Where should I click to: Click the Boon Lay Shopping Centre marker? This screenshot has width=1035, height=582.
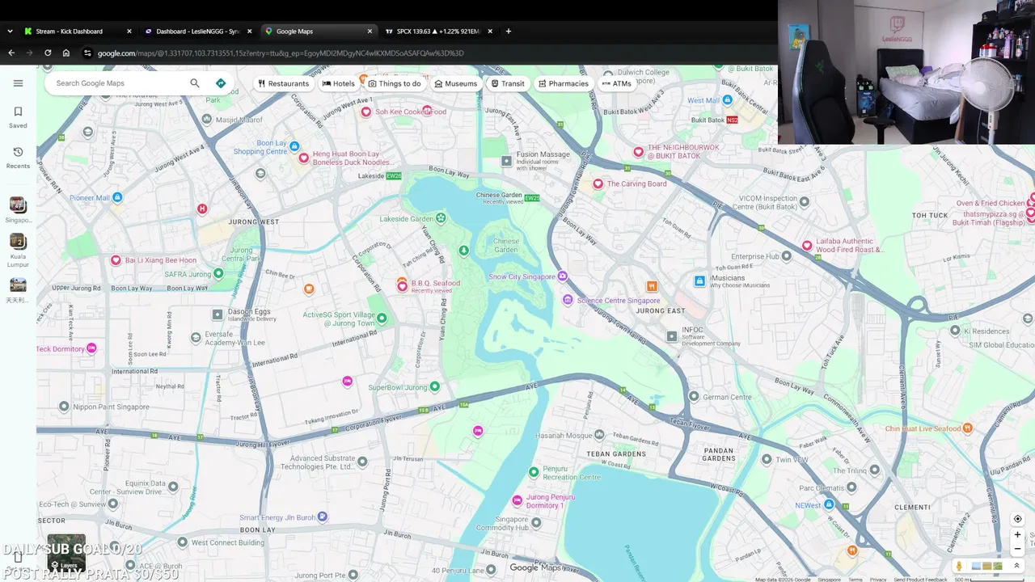(x=294, y=146)
